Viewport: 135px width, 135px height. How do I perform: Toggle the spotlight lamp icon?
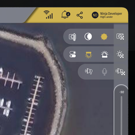(88, 55)
